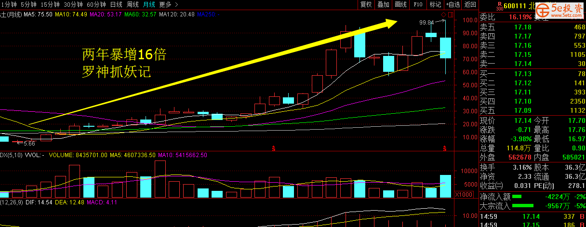Select the 卖一 17.14 ask row
Image resolution: width=586 pixels, height=227 pixels.
coord(533,64)
